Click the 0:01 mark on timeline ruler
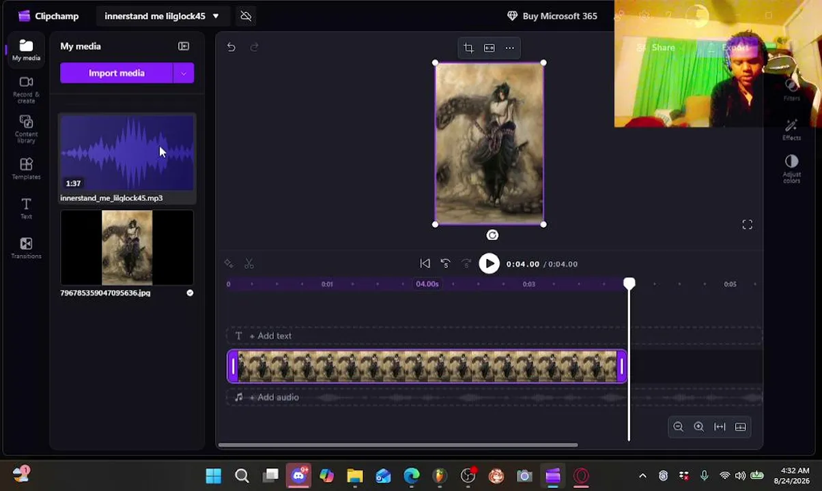 327,284
